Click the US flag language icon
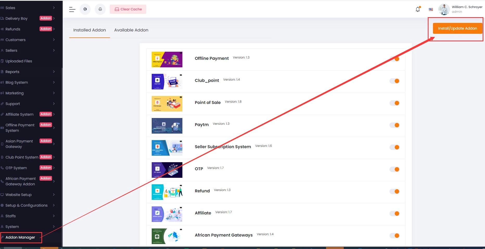This screenshot has width=485, height=249. click(431, 9)
